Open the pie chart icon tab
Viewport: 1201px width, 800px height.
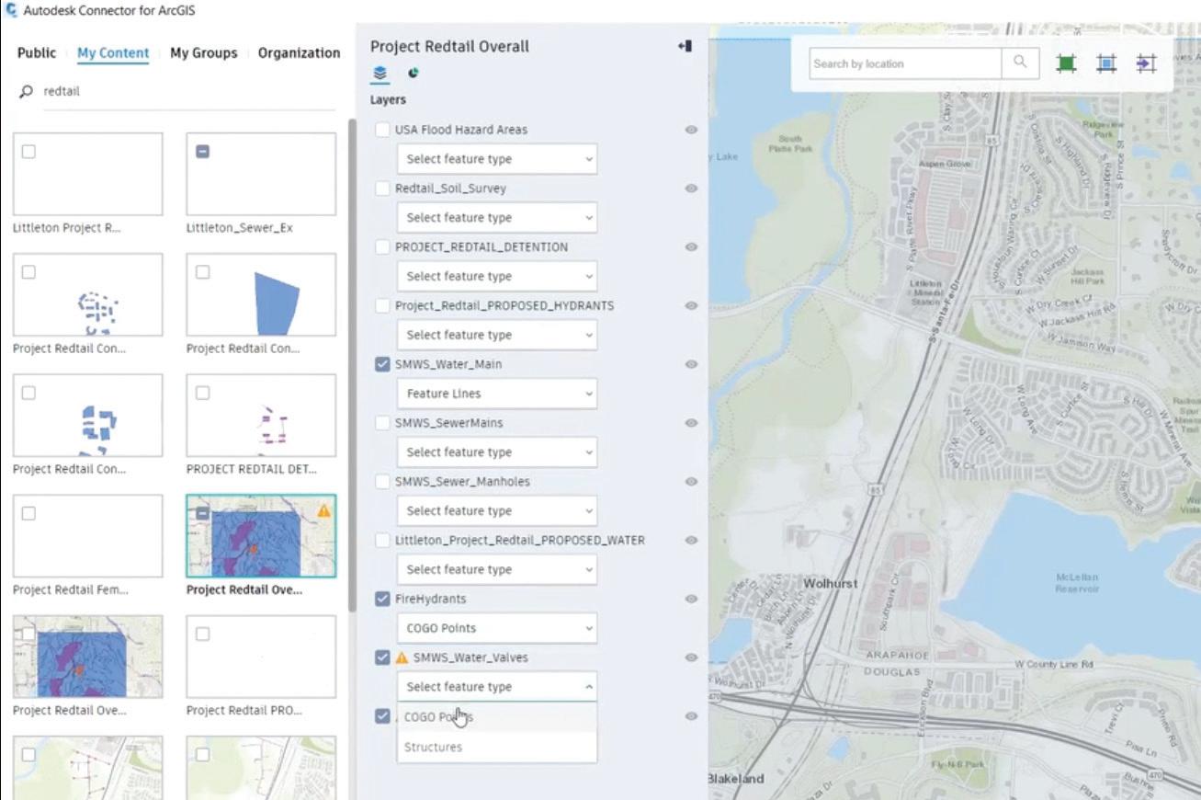(413, 74)
